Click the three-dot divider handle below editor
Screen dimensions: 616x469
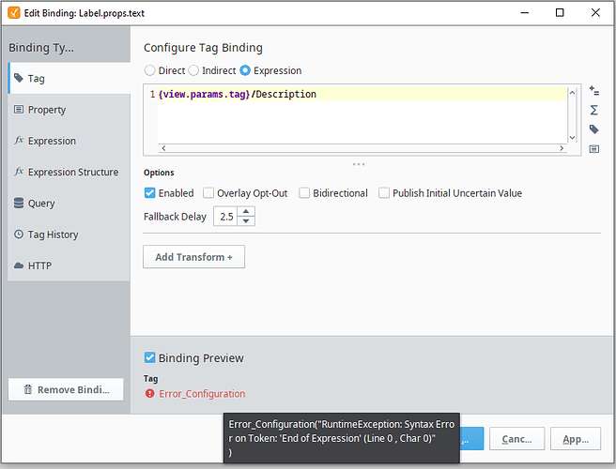(359, 164)
